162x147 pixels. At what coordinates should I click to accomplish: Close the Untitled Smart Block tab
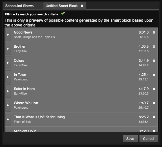(x=82, y=6)
